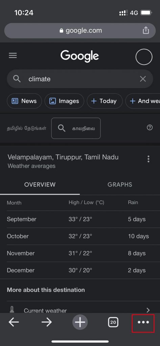
Task: Open a new tab with plus button
Action: point(80,322)
